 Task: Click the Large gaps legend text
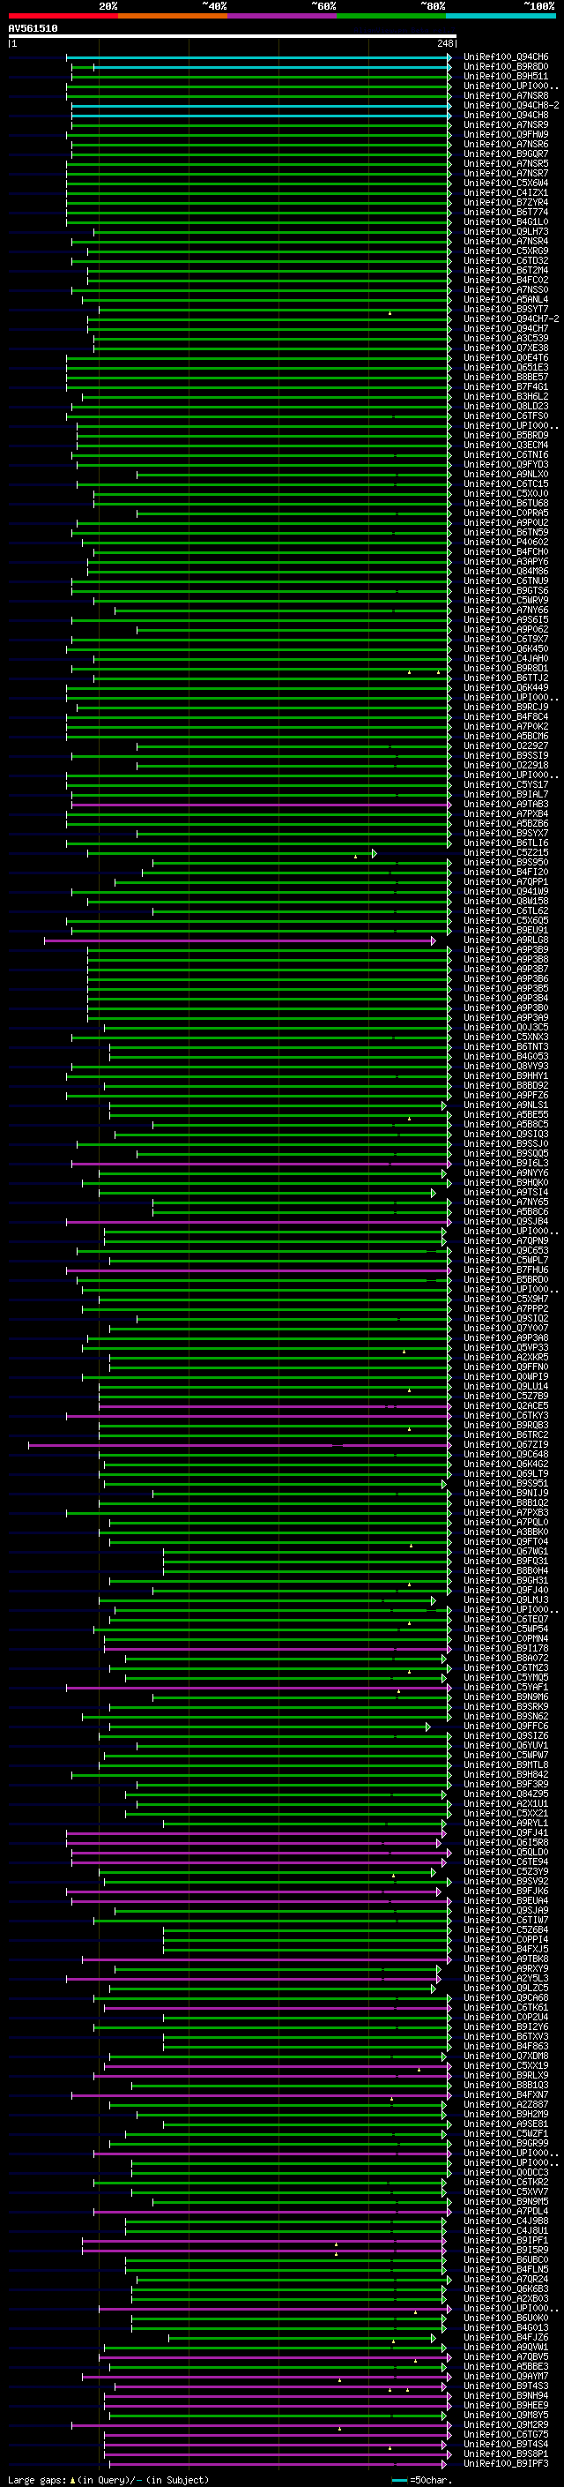point(108,2479)
